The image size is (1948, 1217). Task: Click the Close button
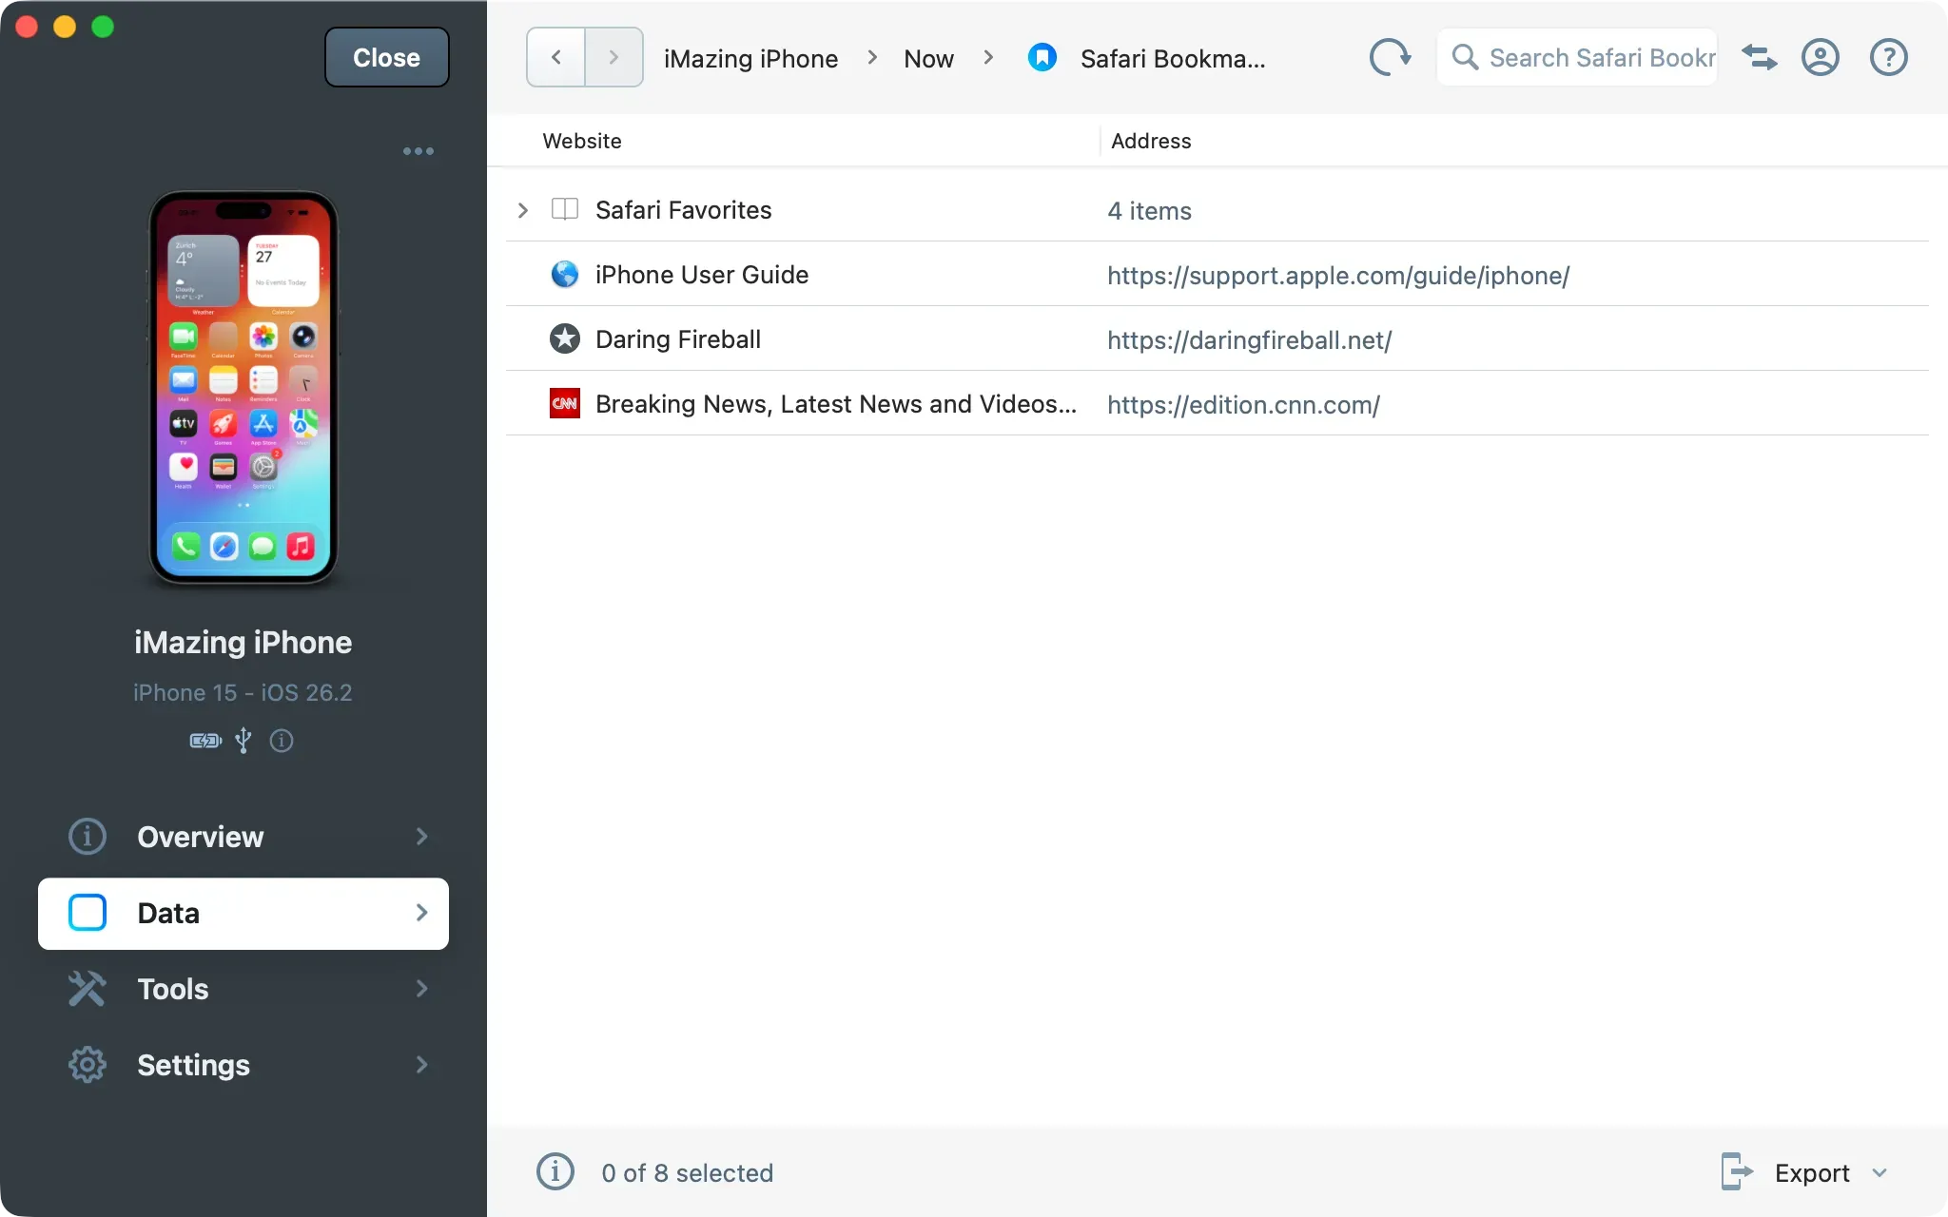(x=386, y=57)
